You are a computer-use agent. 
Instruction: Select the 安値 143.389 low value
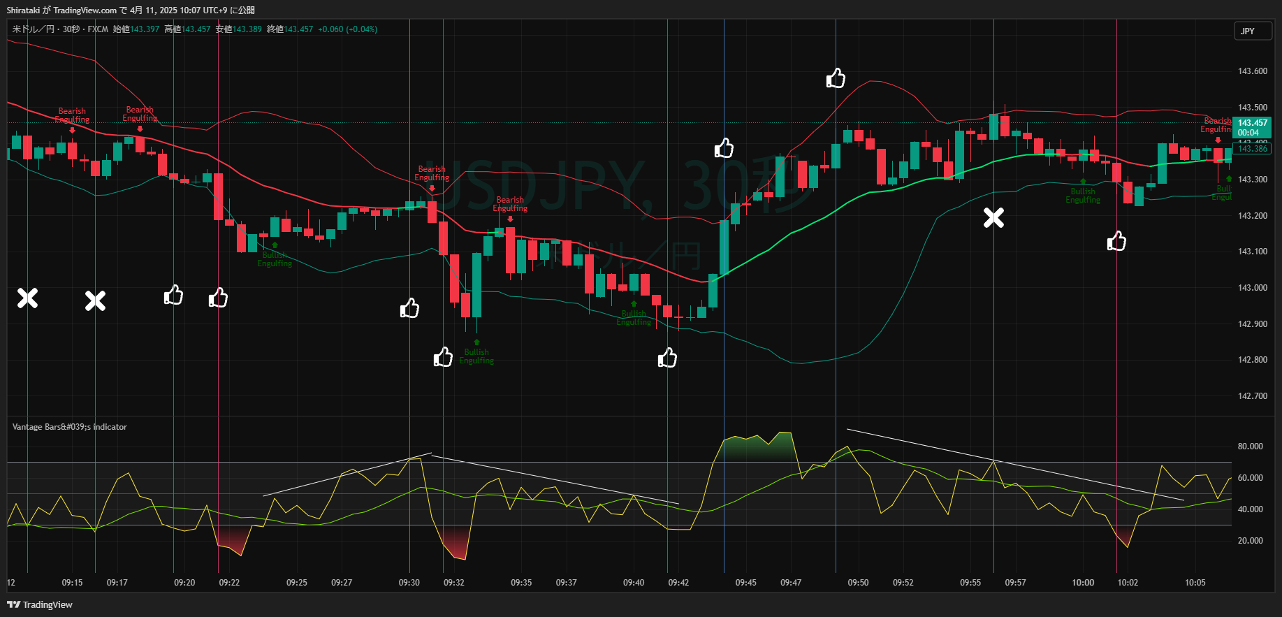coord(239,29)
